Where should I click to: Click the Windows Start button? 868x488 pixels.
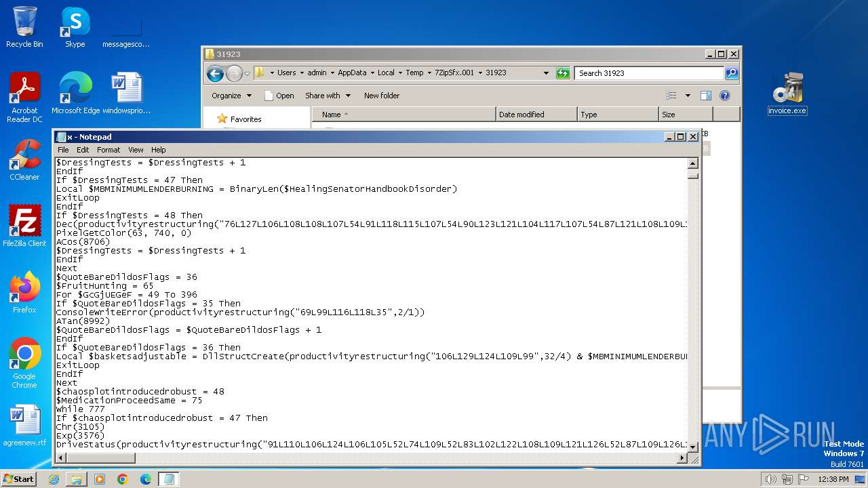(x=19, y=479)
